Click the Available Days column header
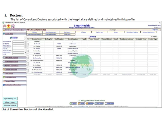 click(x=141, y=39)
